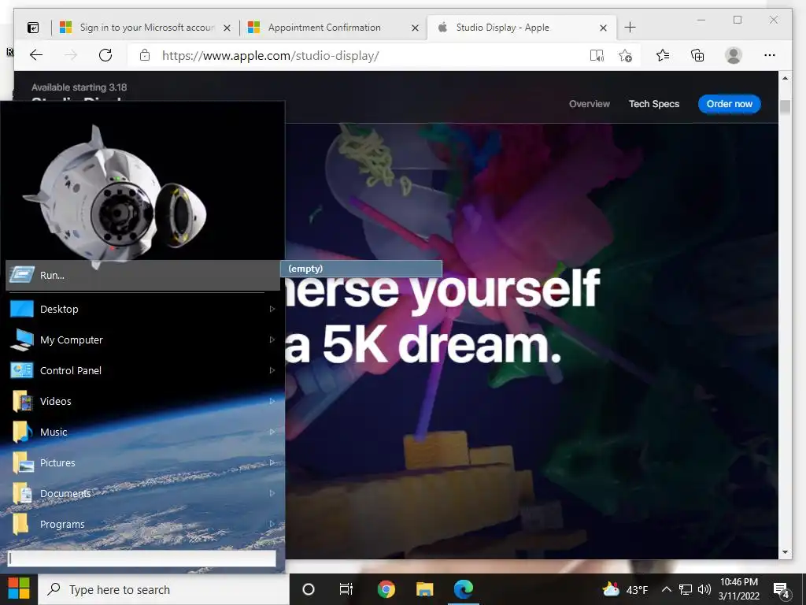Launch Google Chrome from the taskbar
The image size is (806, 605).
pos(386,589)
